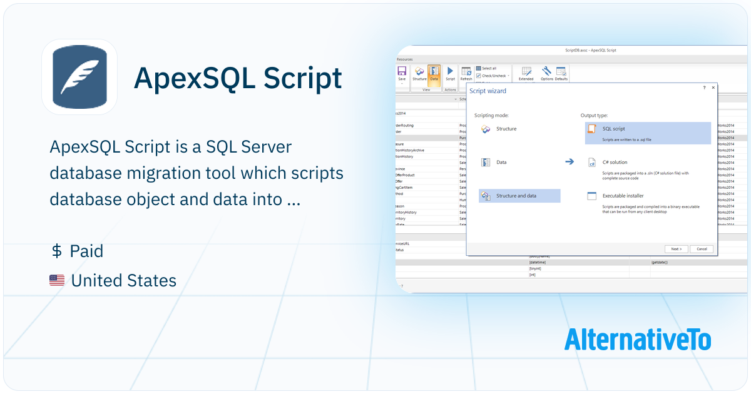Switch to Structure view in the ribbon

[x=419, y=74]
